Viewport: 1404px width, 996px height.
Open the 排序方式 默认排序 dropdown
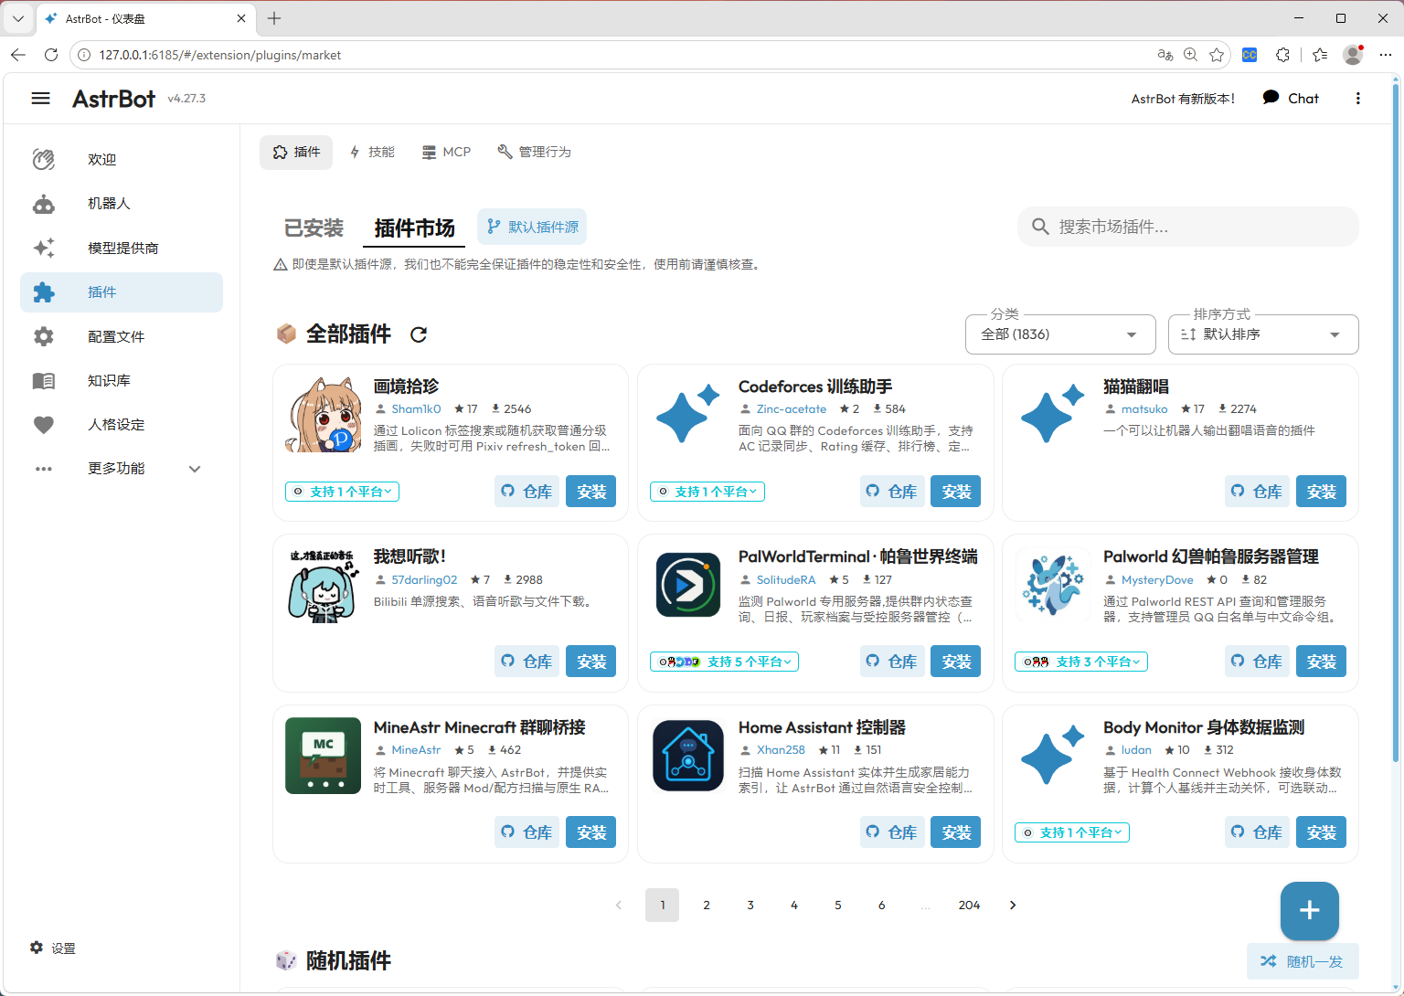click(x=1263, y=334)
